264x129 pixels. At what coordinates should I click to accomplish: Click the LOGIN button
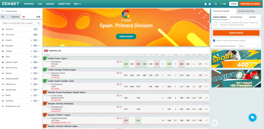[x=233, y=4]
